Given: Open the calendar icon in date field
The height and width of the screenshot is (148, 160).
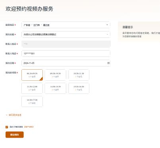Looking at the screenshot, I should (108, 63).
